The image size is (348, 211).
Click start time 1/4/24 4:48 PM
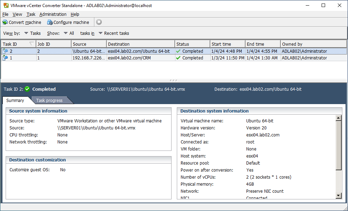point(226,51)
